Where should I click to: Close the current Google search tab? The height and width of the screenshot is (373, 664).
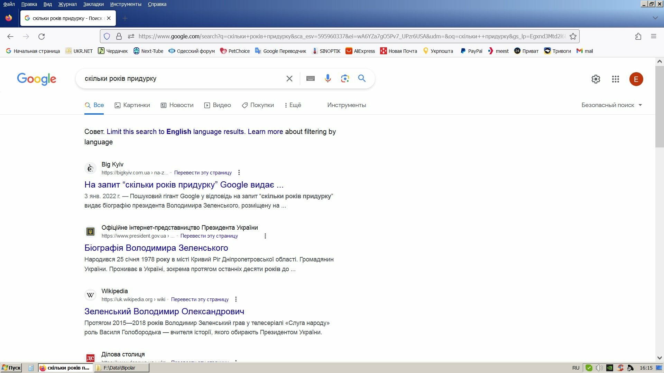[x=109, y=18]
